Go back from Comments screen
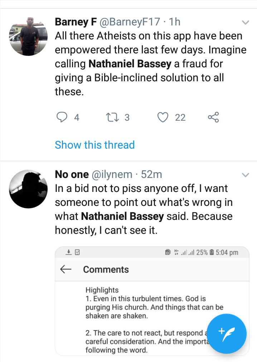The width and height of the screenshot is (257, 362). [66, 270]
